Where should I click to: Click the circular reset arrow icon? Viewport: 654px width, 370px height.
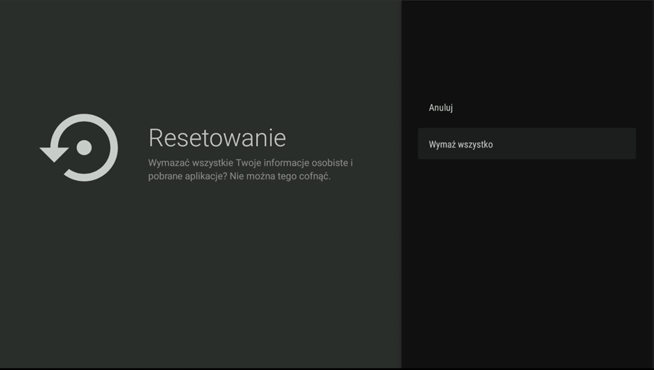pos(79,148)
